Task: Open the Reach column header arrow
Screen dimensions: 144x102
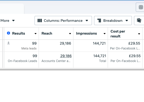Action: [x=70, y=34]
